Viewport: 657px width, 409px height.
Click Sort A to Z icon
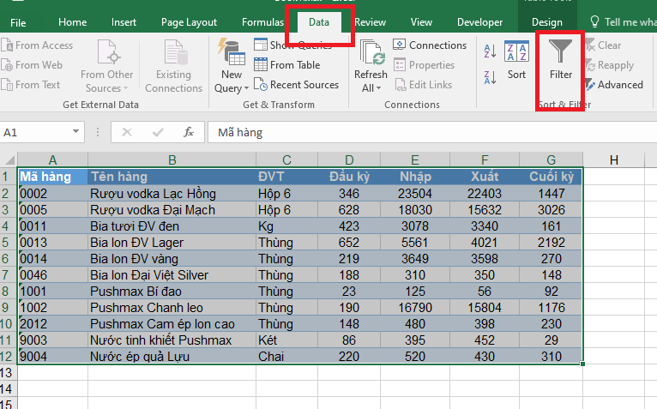pyautogui.click(x=490, y=51)
